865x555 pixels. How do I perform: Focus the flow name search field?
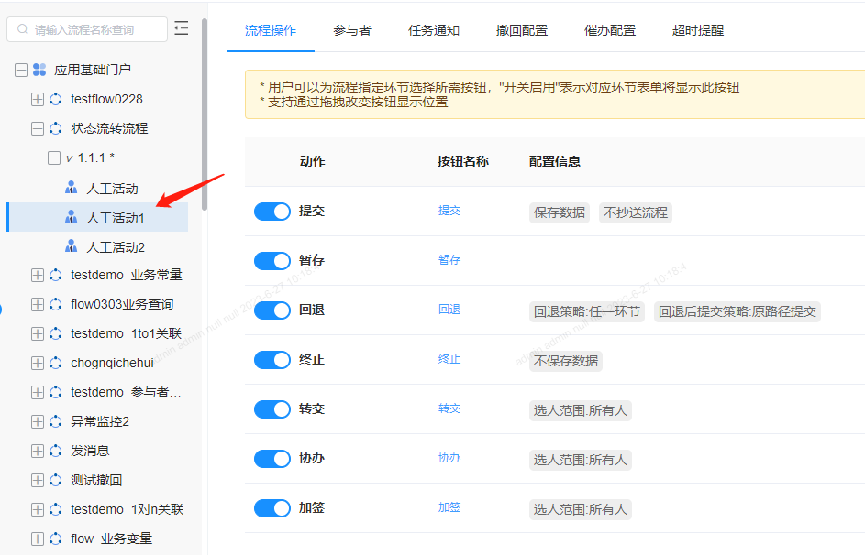pos(92,29)
